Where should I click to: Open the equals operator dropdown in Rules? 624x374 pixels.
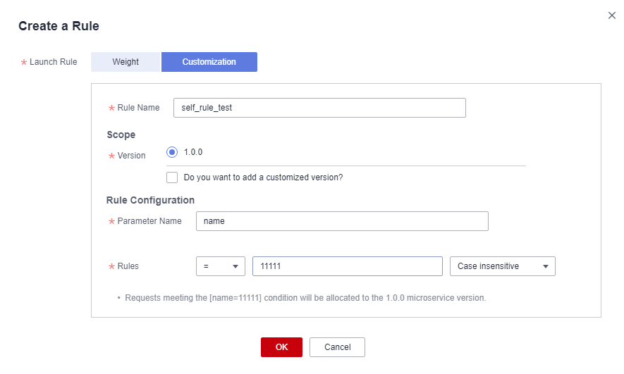(x=221, y=266)
